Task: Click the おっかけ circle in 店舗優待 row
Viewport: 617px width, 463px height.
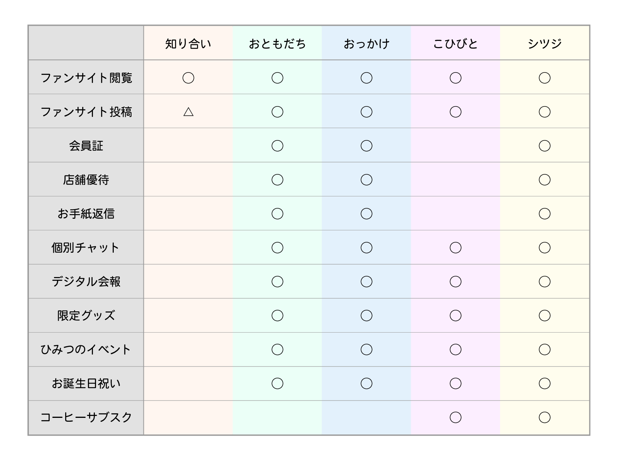Action: point(366,180)
